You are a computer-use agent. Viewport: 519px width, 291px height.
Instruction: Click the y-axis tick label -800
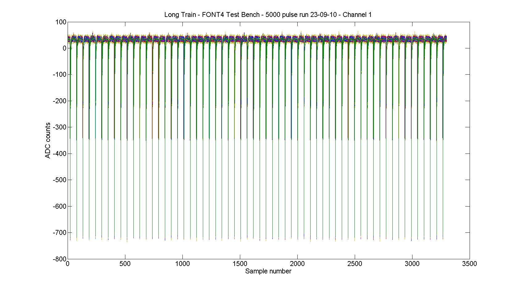tap(60, 259)
